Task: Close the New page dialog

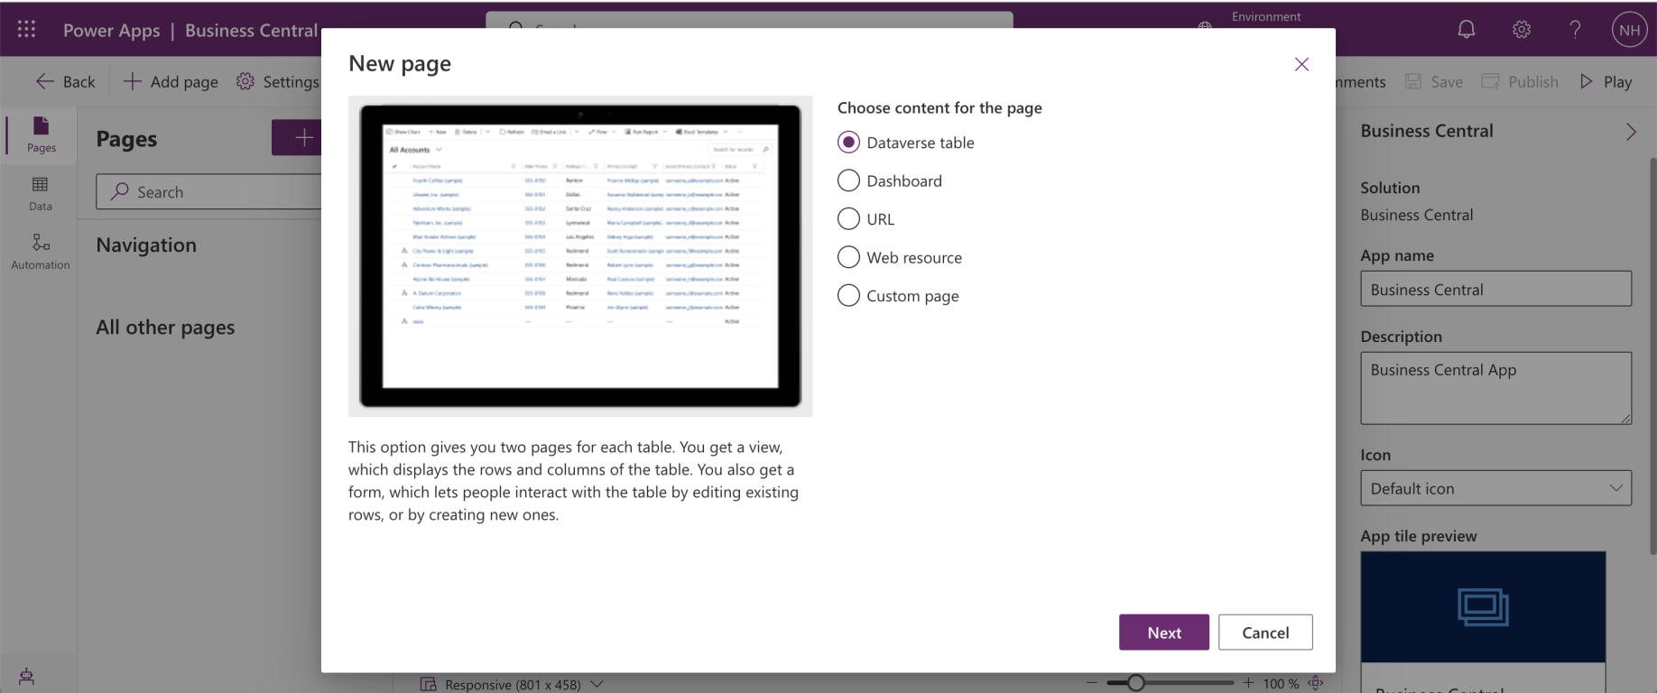Action: (1301, 64)
